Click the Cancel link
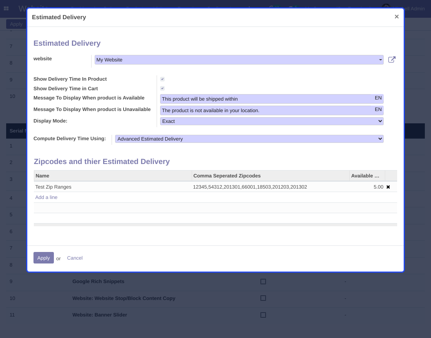This screenshot has width=431, height=338. (x=75, y=258)
